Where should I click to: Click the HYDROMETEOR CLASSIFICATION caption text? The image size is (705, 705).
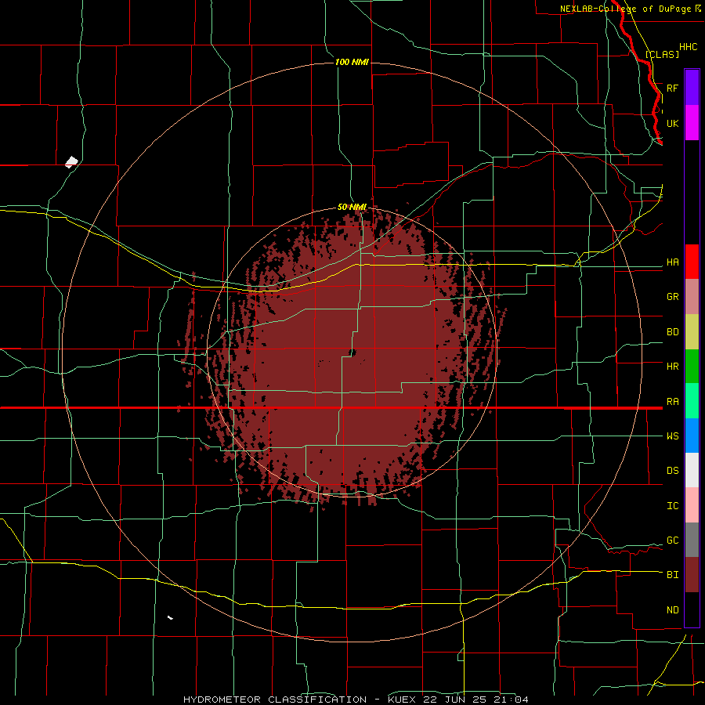(275, 700)
